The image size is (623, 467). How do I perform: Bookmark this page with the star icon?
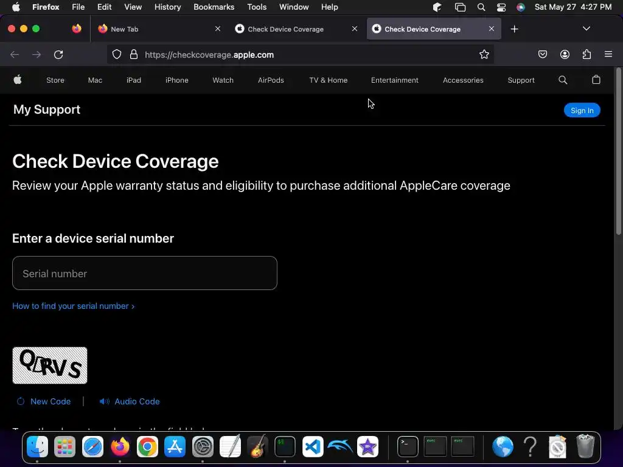point(484,54)
